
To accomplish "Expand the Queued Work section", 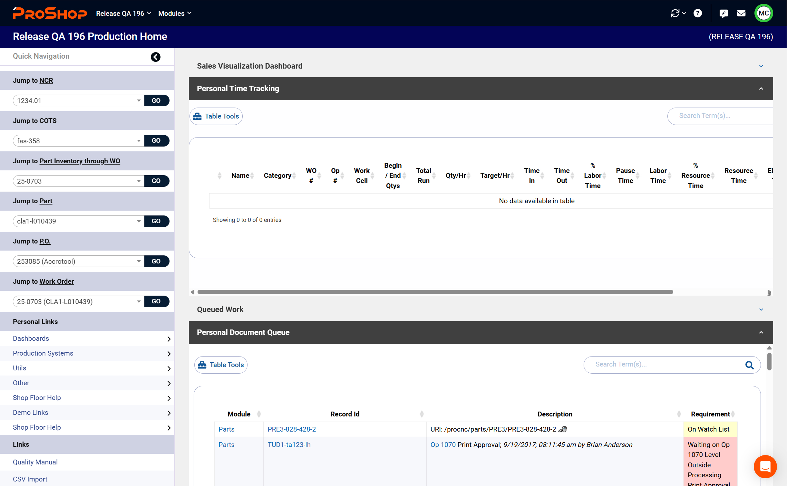I will [x=761, y=310].
